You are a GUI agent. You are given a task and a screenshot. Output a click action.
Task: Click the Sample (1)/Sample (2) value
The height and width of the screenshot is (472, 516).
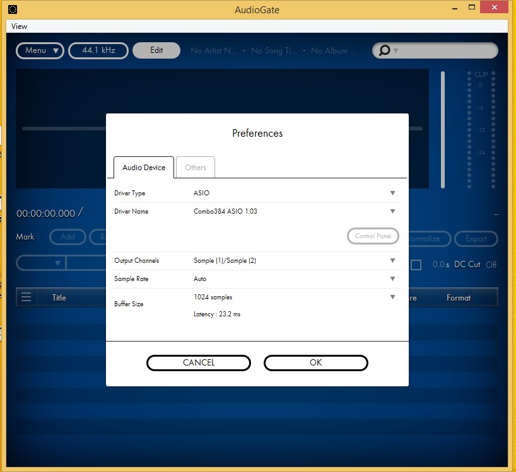[x=225, y=261]
